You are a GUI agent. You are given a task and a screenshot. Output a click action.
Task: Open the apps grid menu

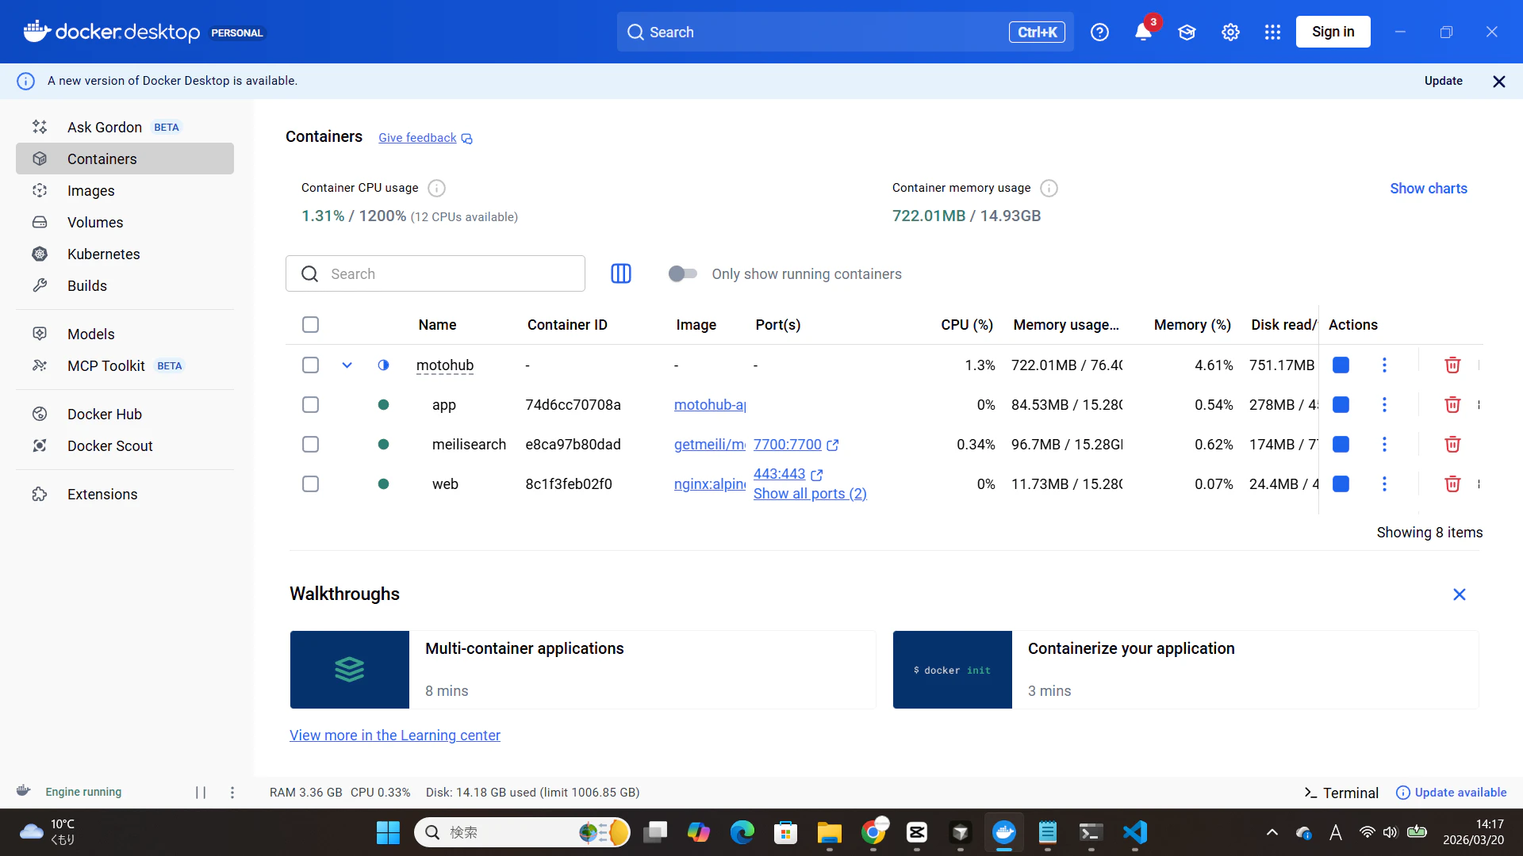1273,32
